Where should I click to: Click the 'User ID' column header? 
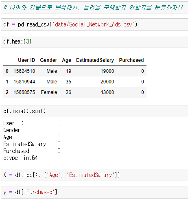pyautogui.click(x=26, y=60)
